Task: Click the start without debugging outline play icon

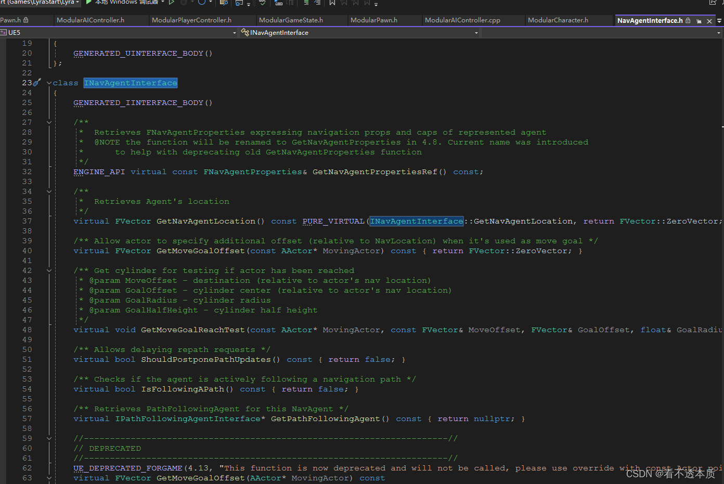Action: [x=171, y=2]
